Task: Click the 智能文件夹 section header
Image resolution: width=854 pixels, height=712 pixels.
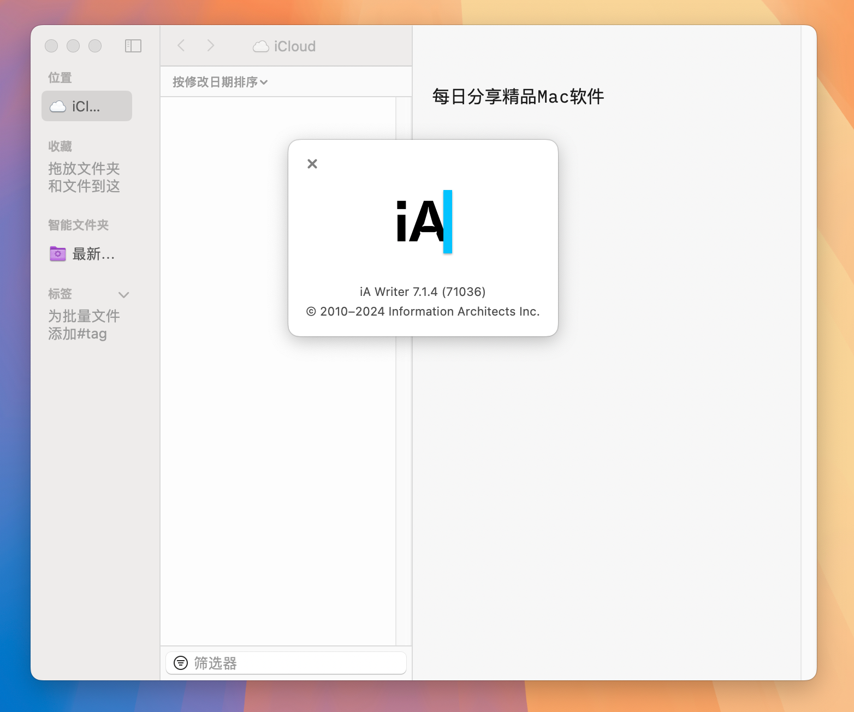Action: pyautogui.click(x=78, y=225)
